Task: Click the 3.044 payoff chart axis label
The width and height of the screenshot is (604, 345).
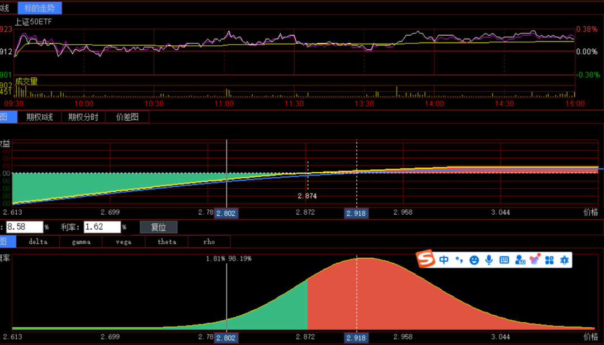Action: (501, 212)
